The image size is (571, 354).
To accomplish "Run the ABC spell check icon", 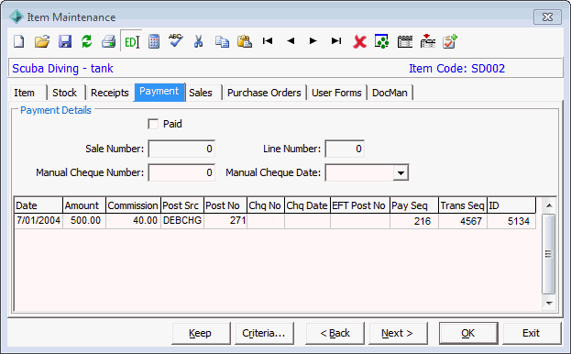I will pyautogui.click(x=176, y=40).
